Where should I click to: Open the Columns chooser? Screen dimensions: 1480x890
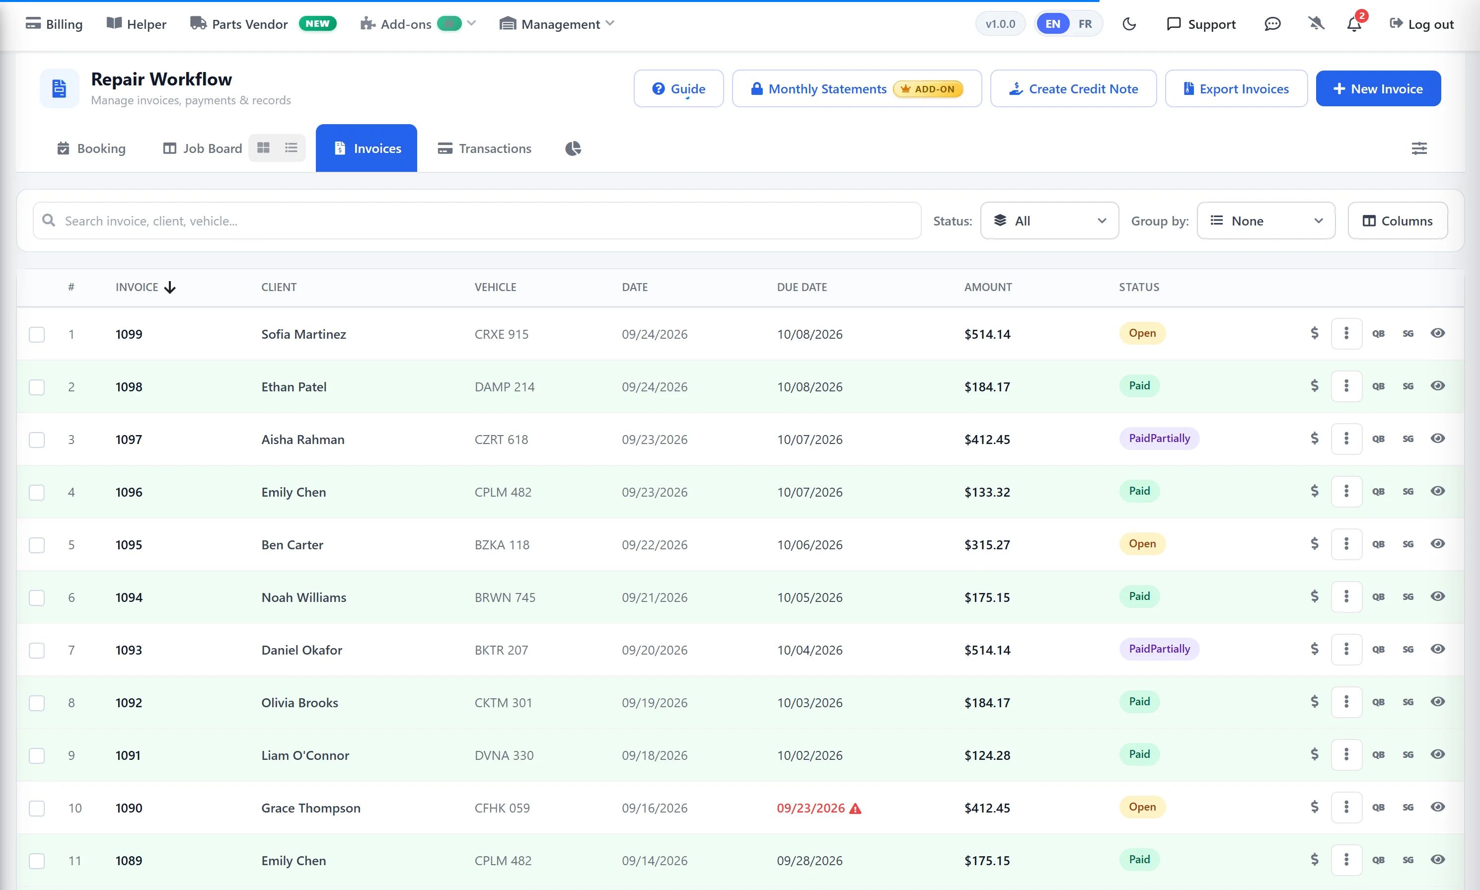pyautogui.click(x=1397, y=221)
